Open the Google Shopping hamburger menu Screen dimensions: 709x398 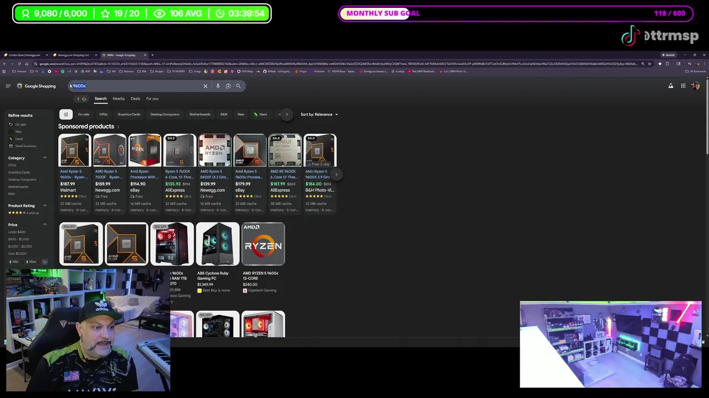tap(8, 86)
